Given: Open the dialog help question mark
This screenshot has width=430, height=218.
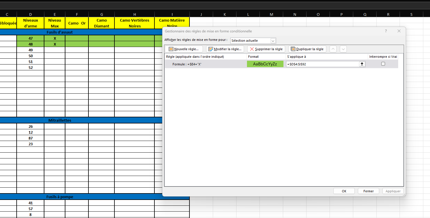Looking at the screenshot, I should coord(386,31).
